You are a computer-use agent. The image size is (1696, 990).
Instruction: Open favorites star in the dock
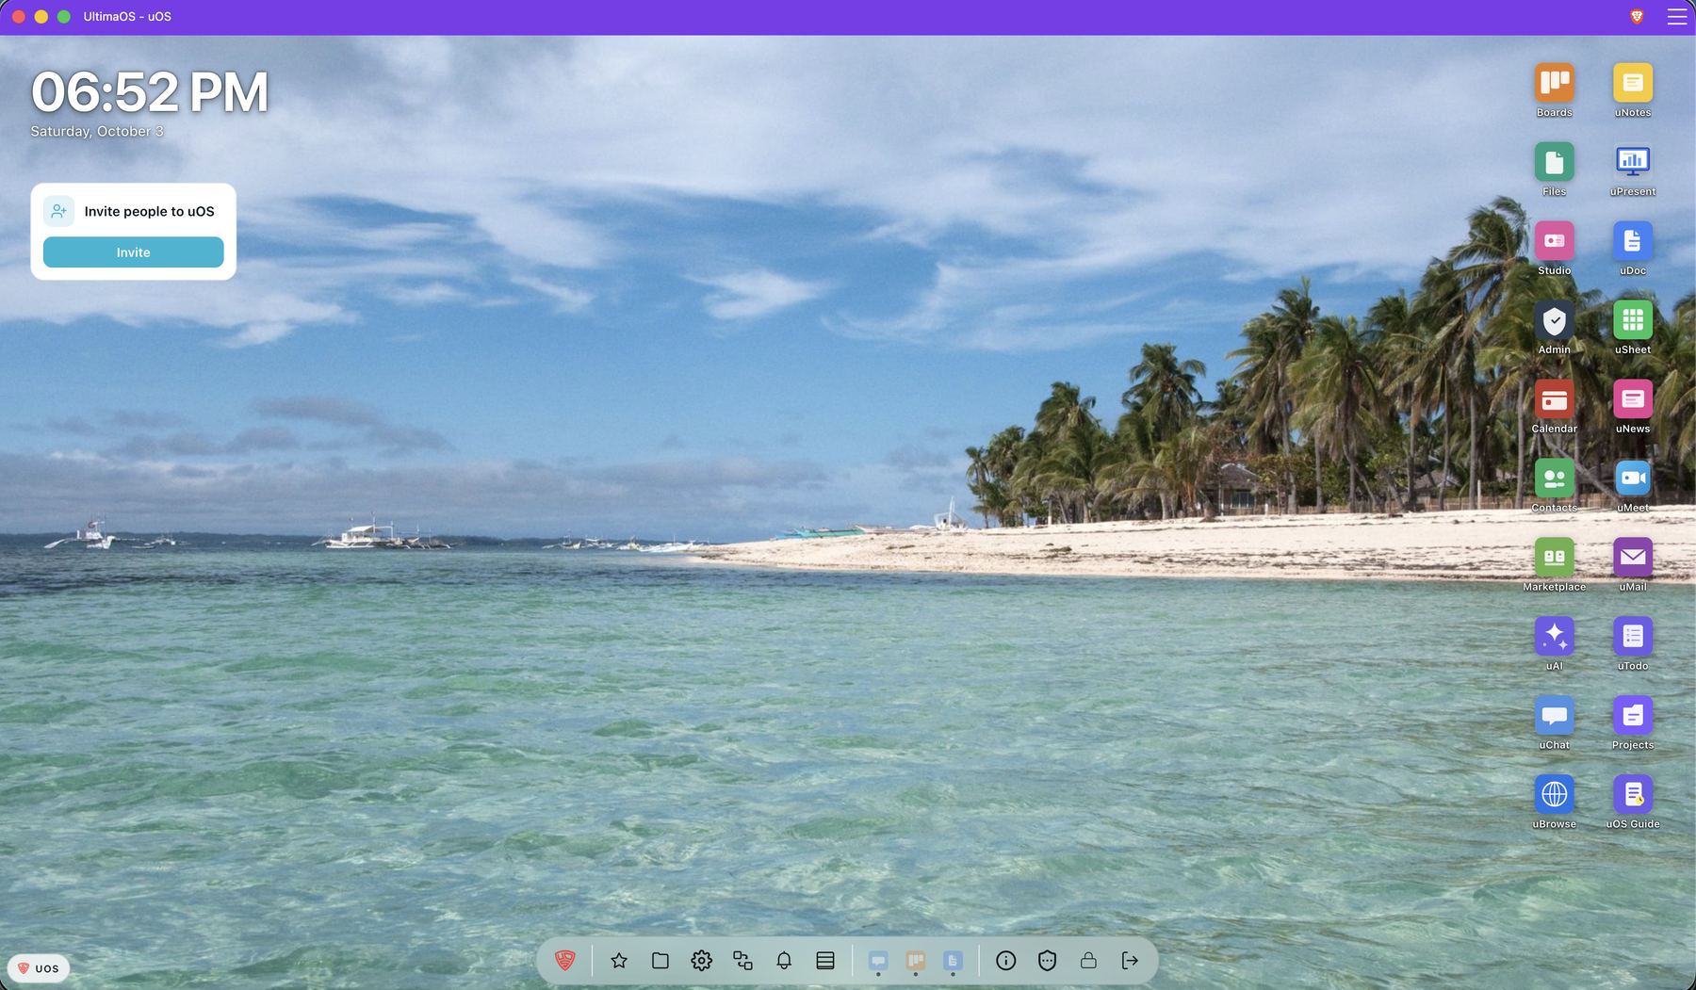619,961
